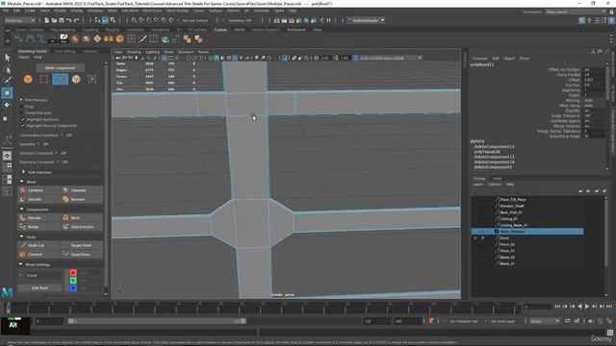Toggle Highlight Backfaces checkbox
The height and width of the screenshot is (346, 616).
22,119
